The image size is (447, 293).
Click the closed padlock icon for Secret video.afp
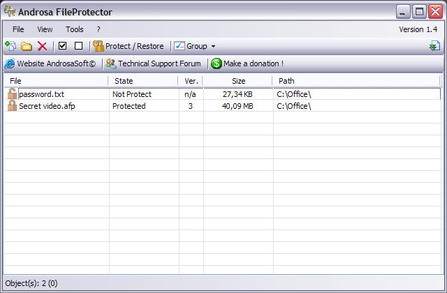[12, 105]
